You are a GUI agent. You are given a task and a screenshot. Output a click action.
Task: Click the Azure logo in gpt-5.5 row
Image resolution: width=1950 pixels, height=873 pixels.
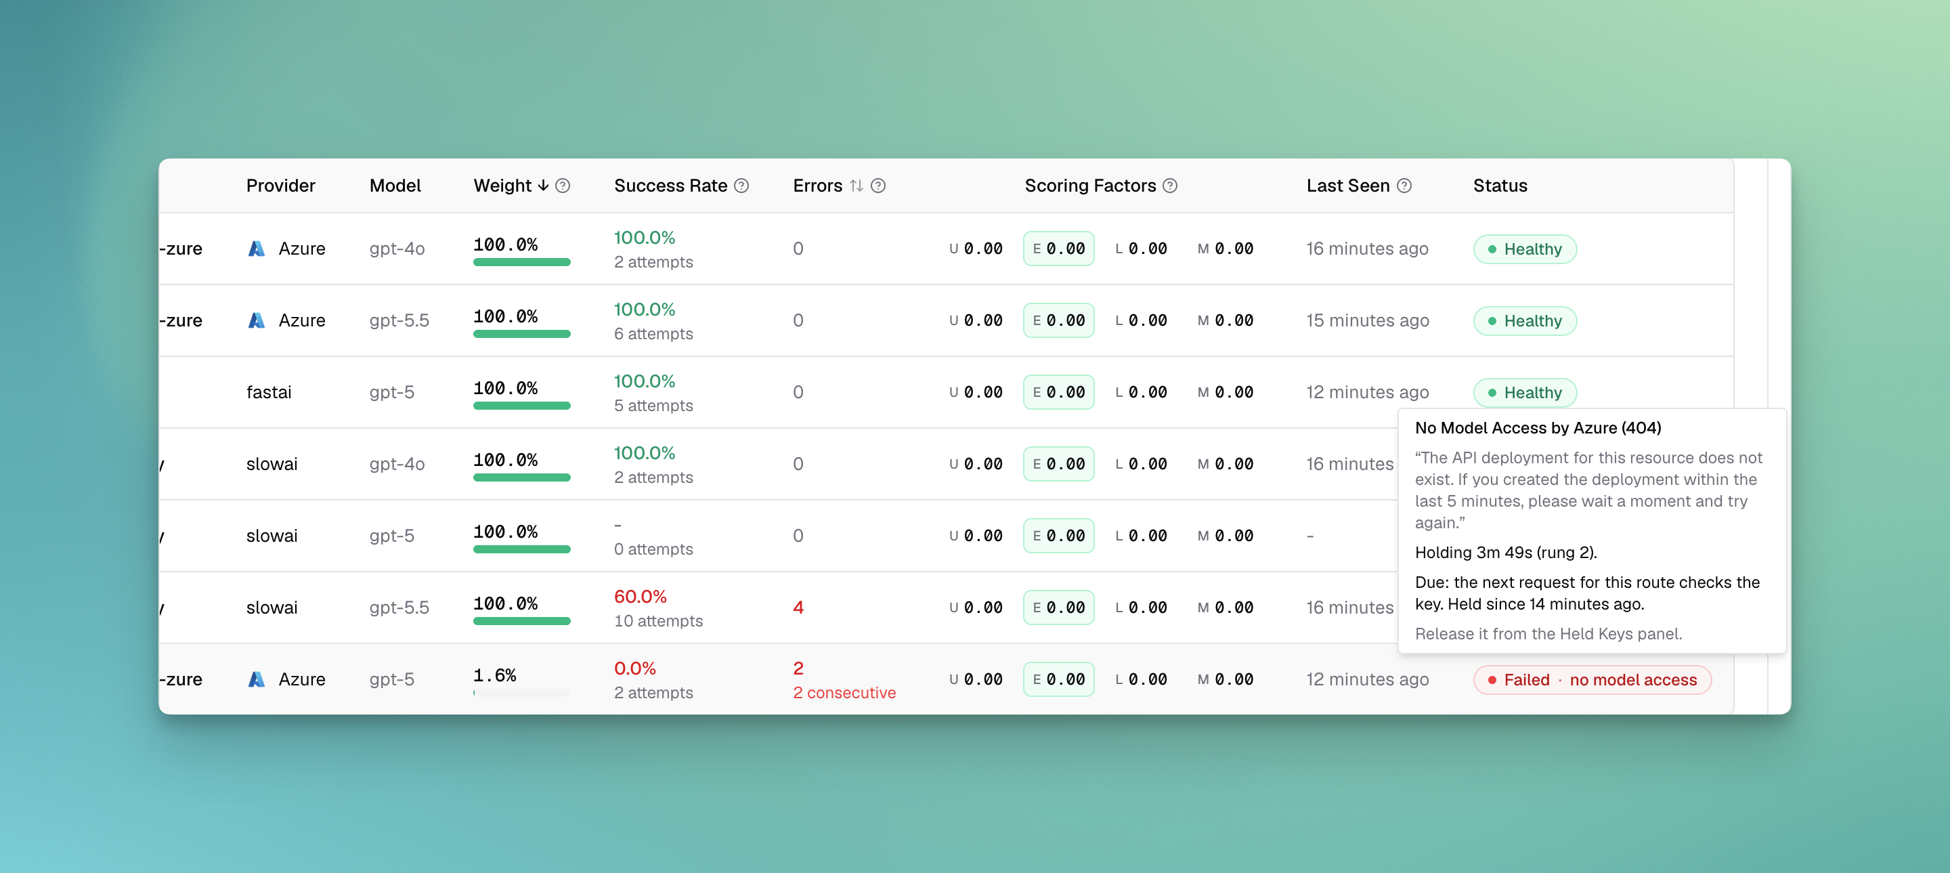[257, 320]
